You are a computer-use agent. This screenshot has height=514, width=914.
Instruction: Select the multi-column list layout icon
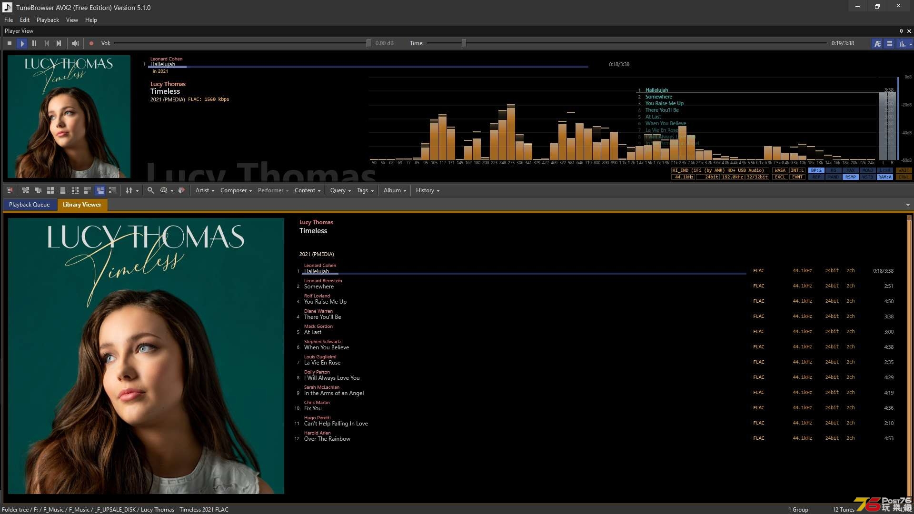click(75, 190)
